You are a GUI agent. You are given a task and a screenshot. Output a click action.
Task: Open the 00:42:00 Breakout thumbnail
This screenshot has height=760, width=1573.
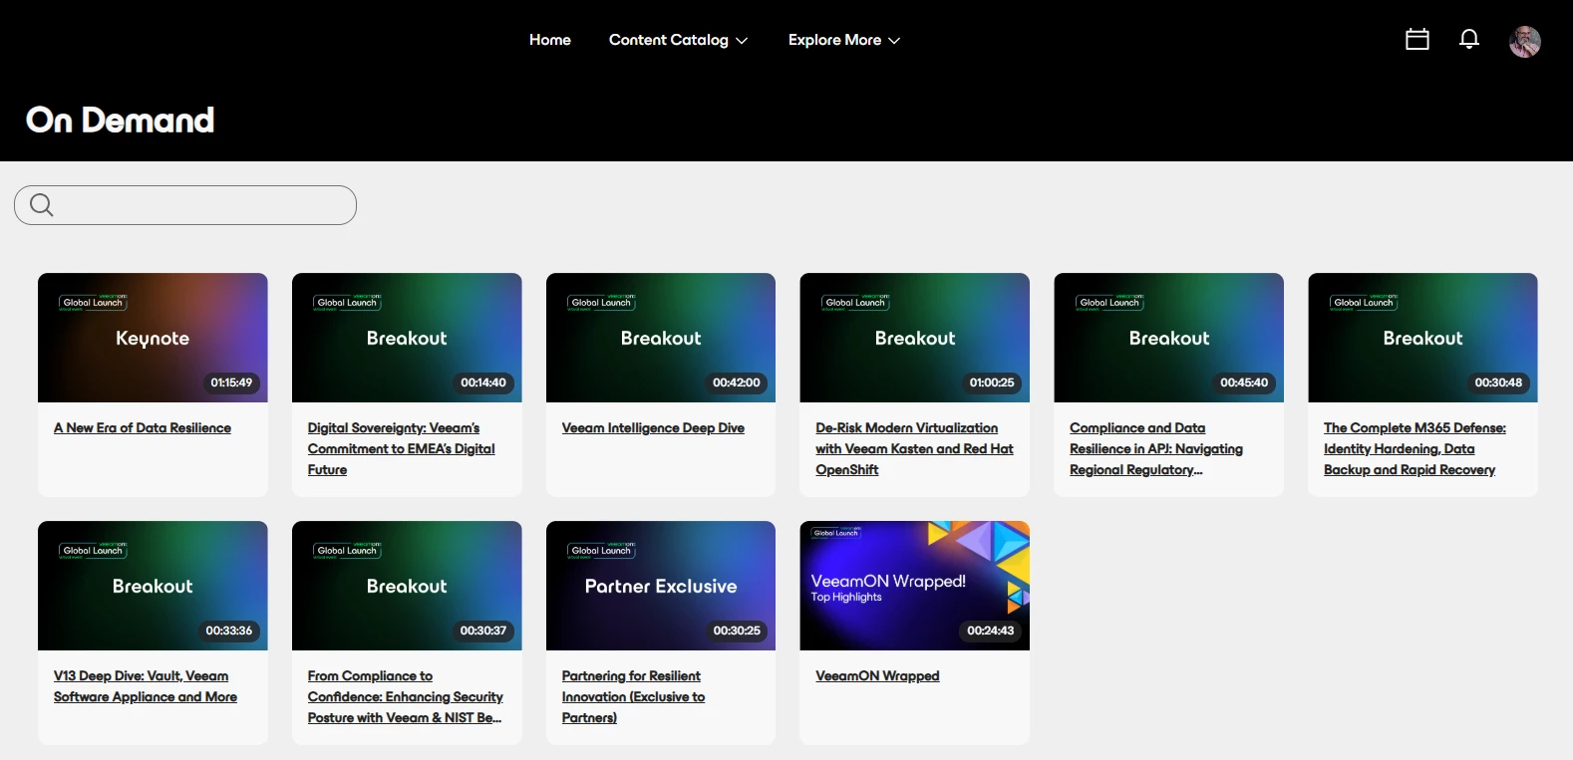coord(661,338)
